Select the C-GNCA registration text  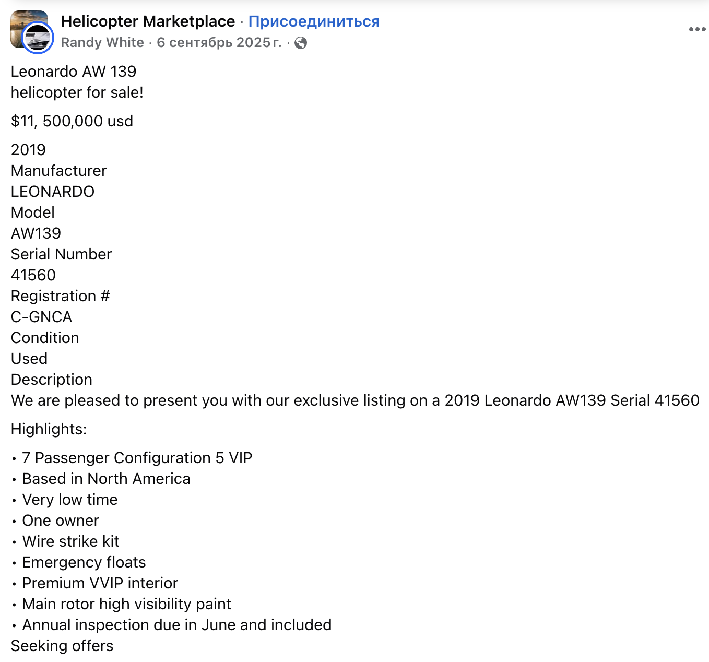pos(42,317)
